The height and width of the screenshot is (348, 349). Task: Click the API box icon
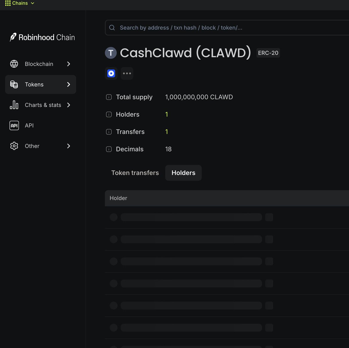14,125
